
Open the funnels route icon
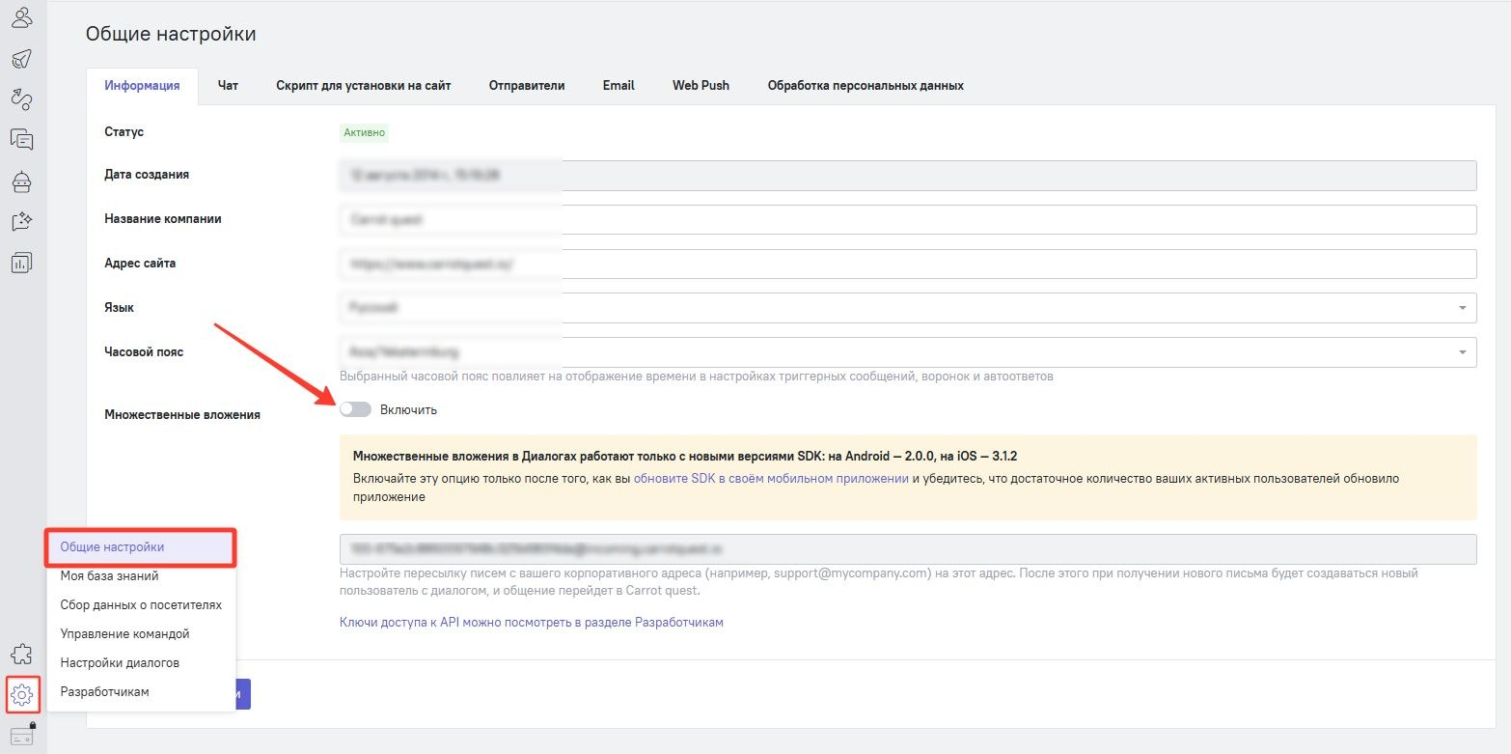[x=21, y=98]
